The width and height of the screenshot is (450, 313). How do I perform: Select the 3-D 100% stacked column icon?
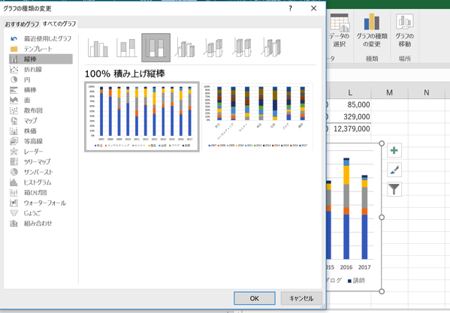pos(243,48)
